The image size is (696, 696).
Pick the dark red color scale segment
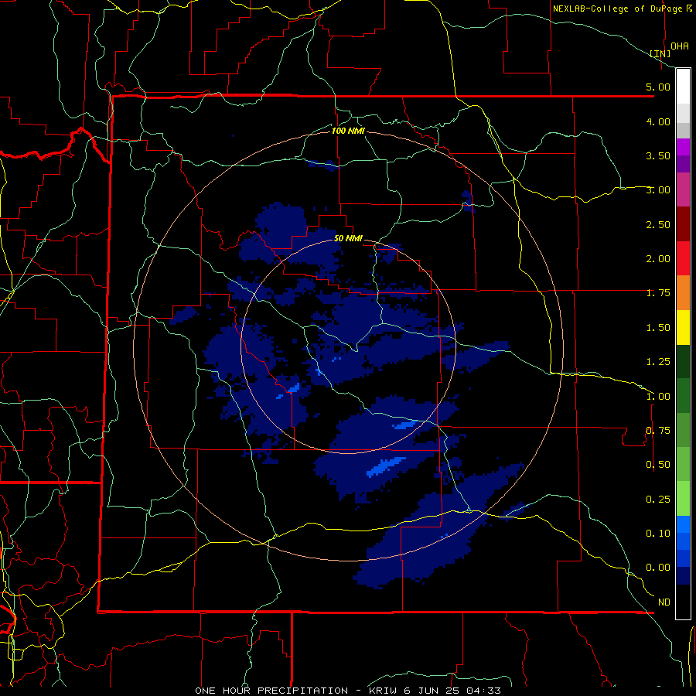pyautogui.click(x=683, y=224)
